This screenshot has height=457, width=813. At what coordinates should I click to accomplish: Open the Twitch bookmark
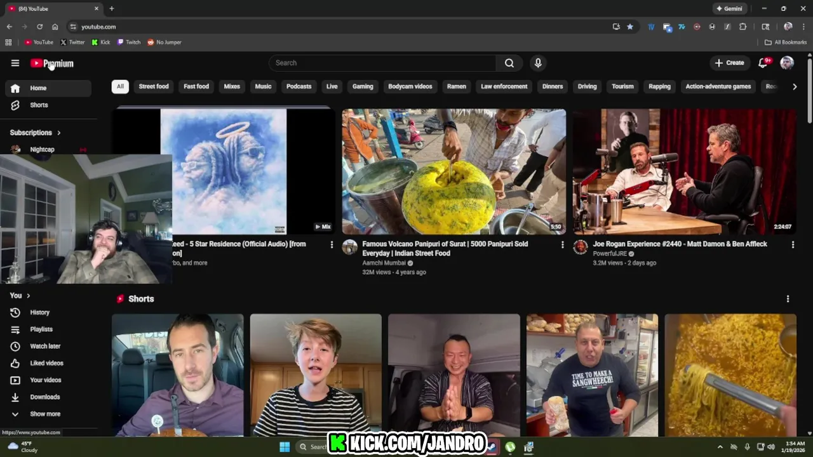129,42
